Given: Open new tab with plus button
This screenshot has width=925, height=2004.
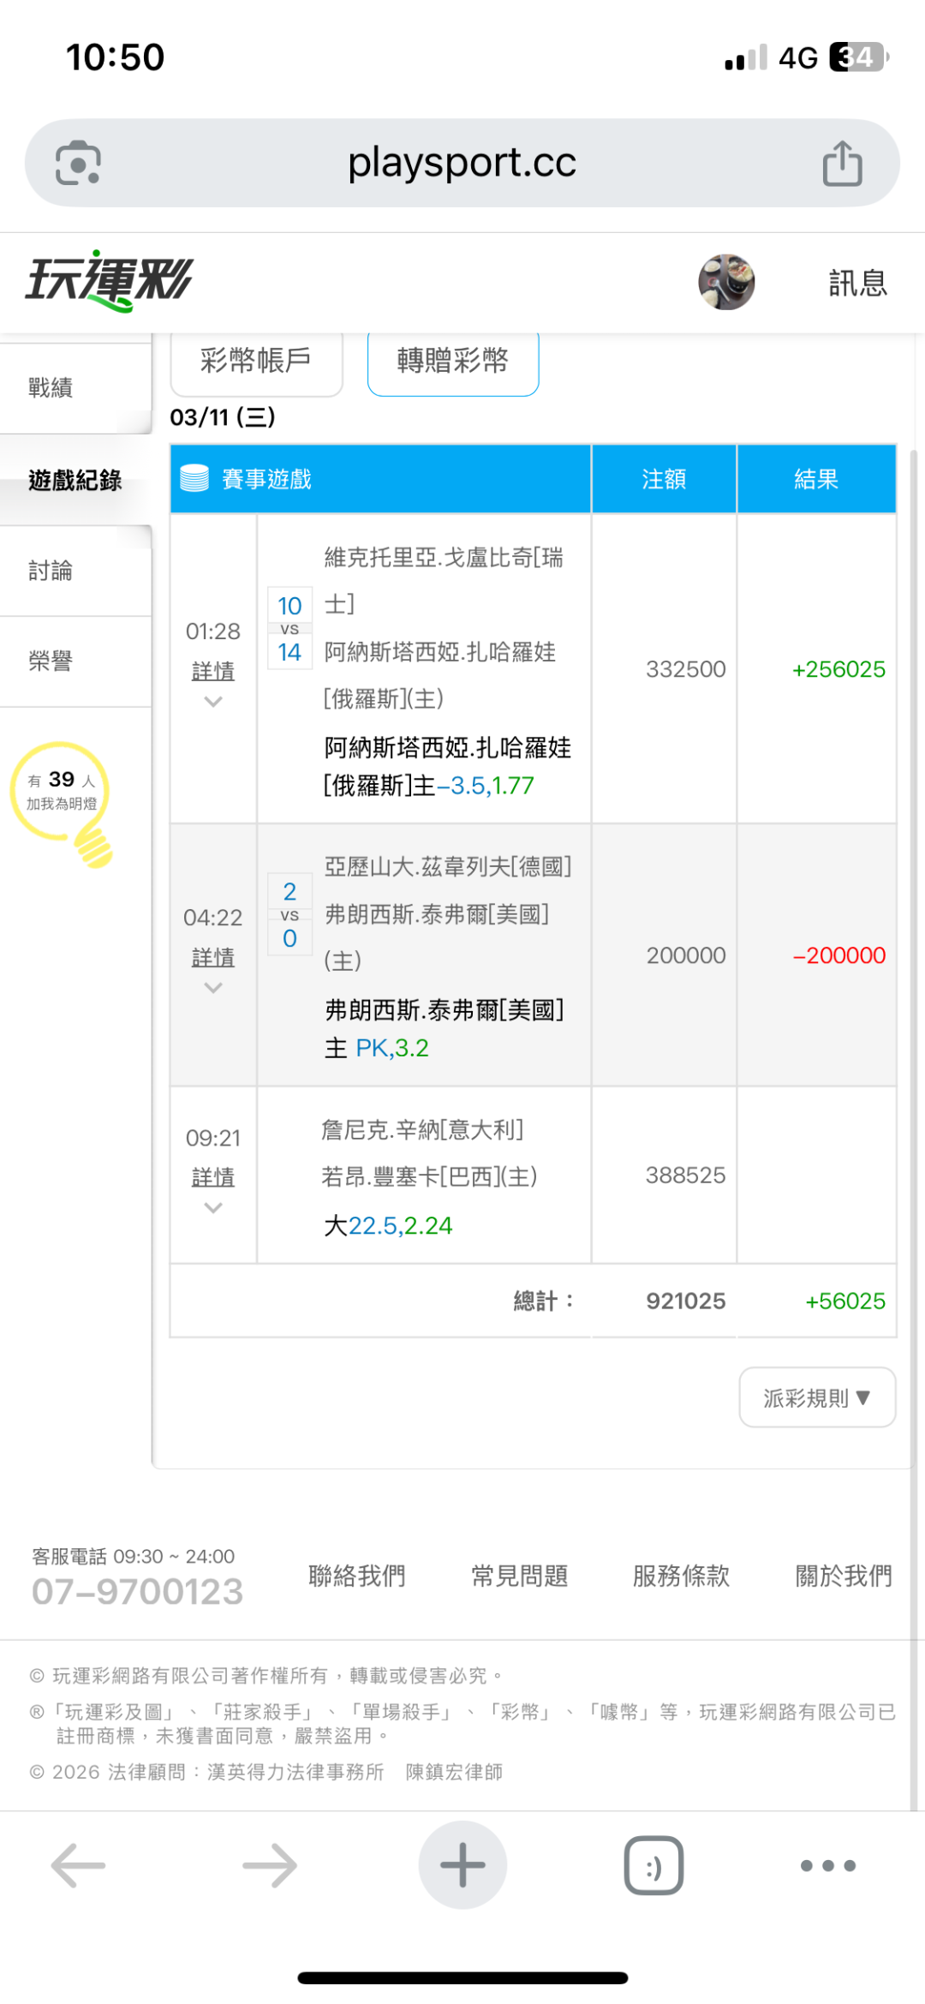Looking at the screenshot, I should [462, 1865].
